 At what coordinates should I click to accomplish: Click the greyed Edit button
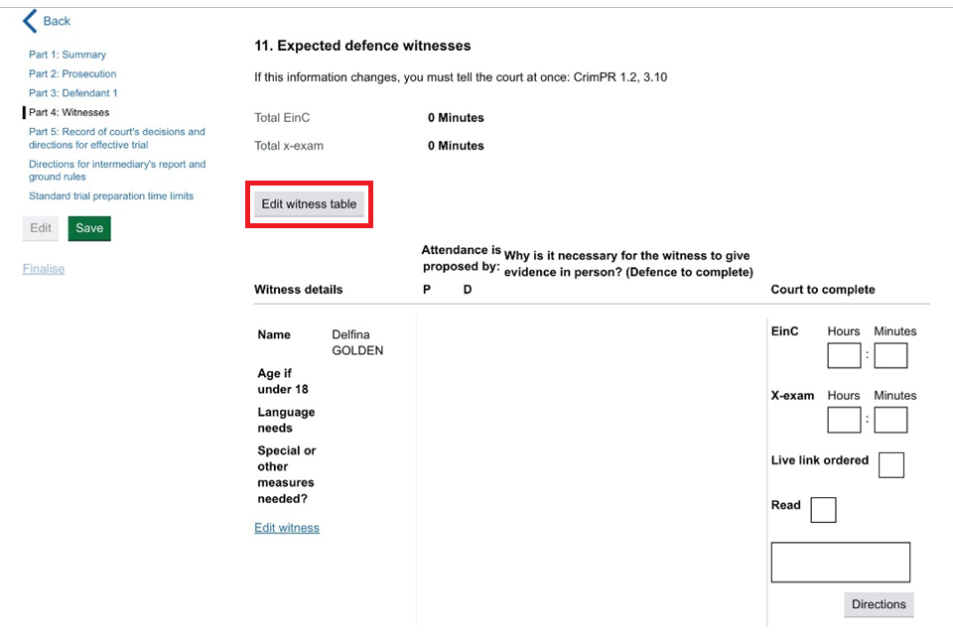pos(41,228)
